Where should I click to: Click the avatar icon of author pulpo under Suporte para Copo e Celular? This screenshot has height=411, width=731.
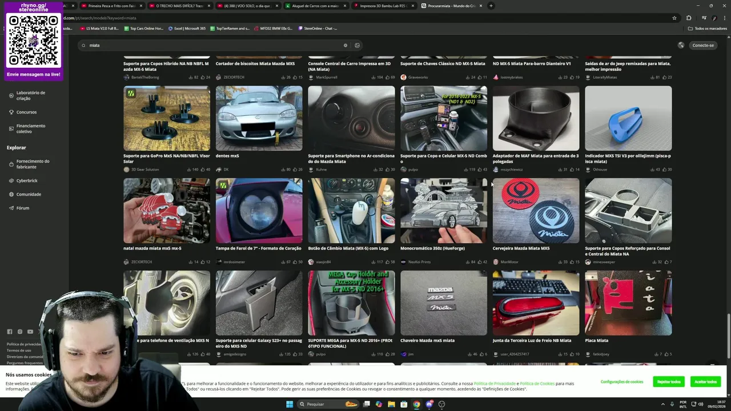point(403,170)
